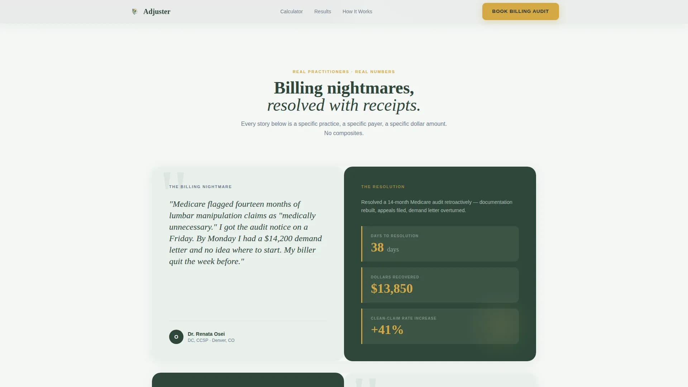Image resolution: width=688 pixels, height=387 pixels.
Task: Open the How It Works link
Action: [x=357, y=11]
